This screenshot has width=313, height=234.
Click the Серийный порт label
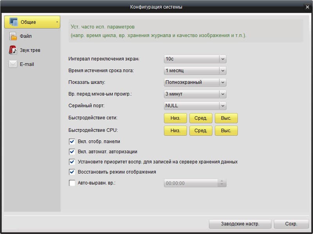(x=86, y=106)
